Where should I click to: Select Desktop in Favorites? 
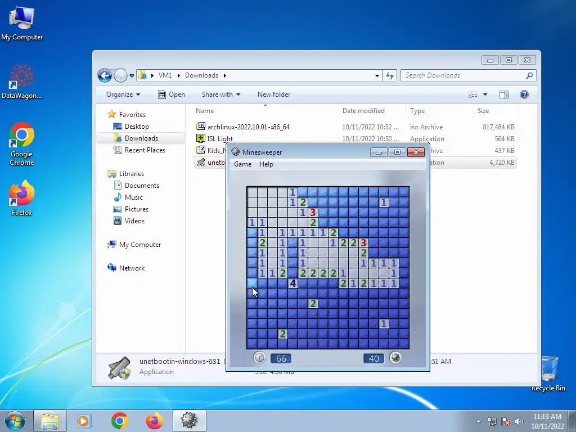click(x=137, y=127)
